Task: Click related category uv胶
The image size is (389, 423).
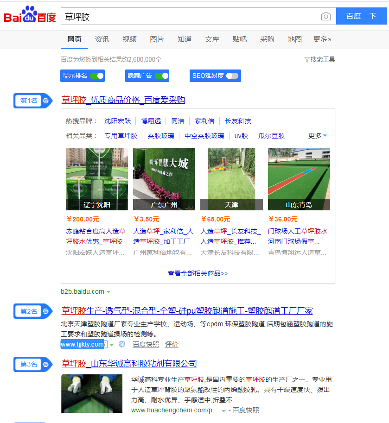Action: (x=241, y=136)
